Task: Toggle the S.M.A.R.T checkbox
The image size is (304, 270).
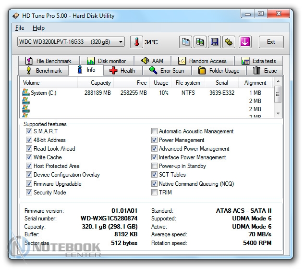Action: (29, 131)
